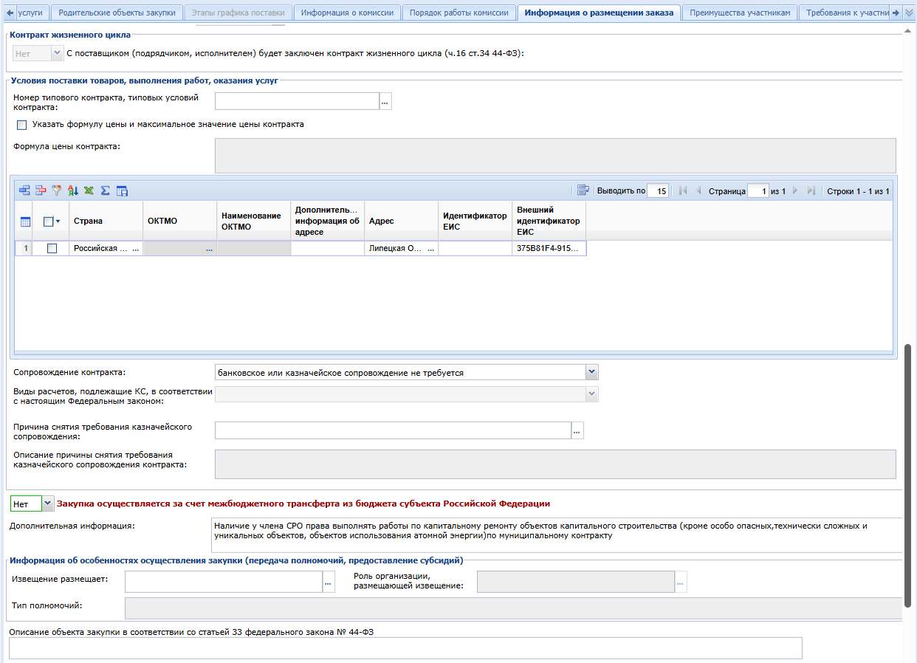Select 'Информация о размещении заказа' tab
The height and width of the screenshot is (663, 917).
599,13
